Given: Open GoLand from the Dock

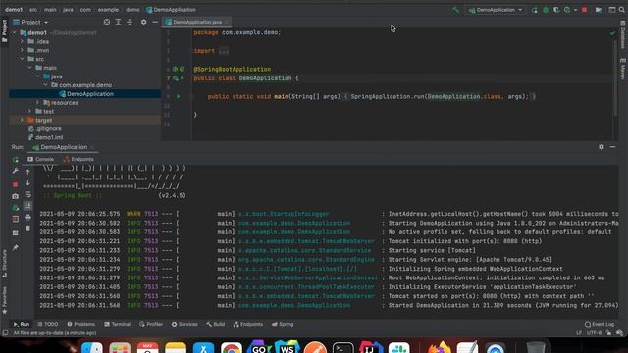Looking at the screenshot, I should point(259,347).
